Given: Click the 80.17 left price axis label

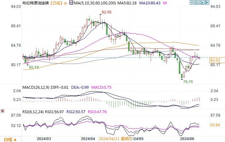Looking at the screenshot, I should (x=16, y=65).
